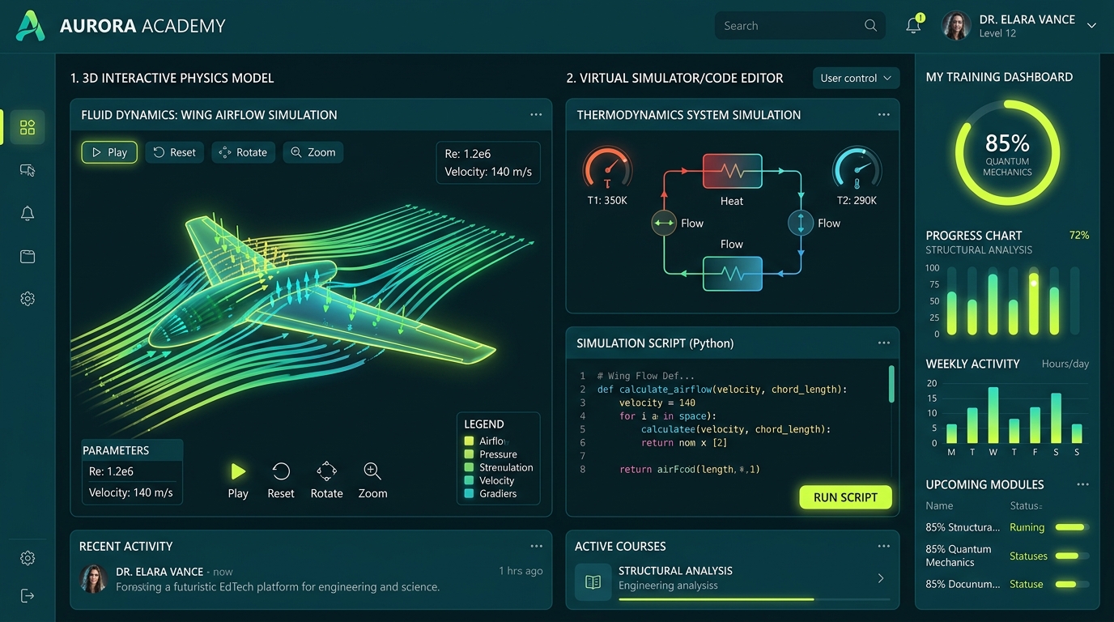The height and width of the screenshot is (622, 1114).
Task: Click the search magnifier icon
Action: tap(870, 26)
